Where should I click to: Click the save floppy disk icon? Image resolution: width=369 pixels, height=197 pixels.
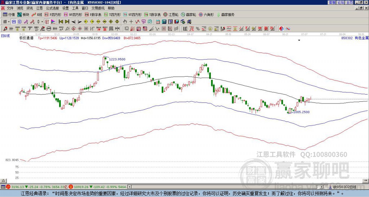coord(177,22)
